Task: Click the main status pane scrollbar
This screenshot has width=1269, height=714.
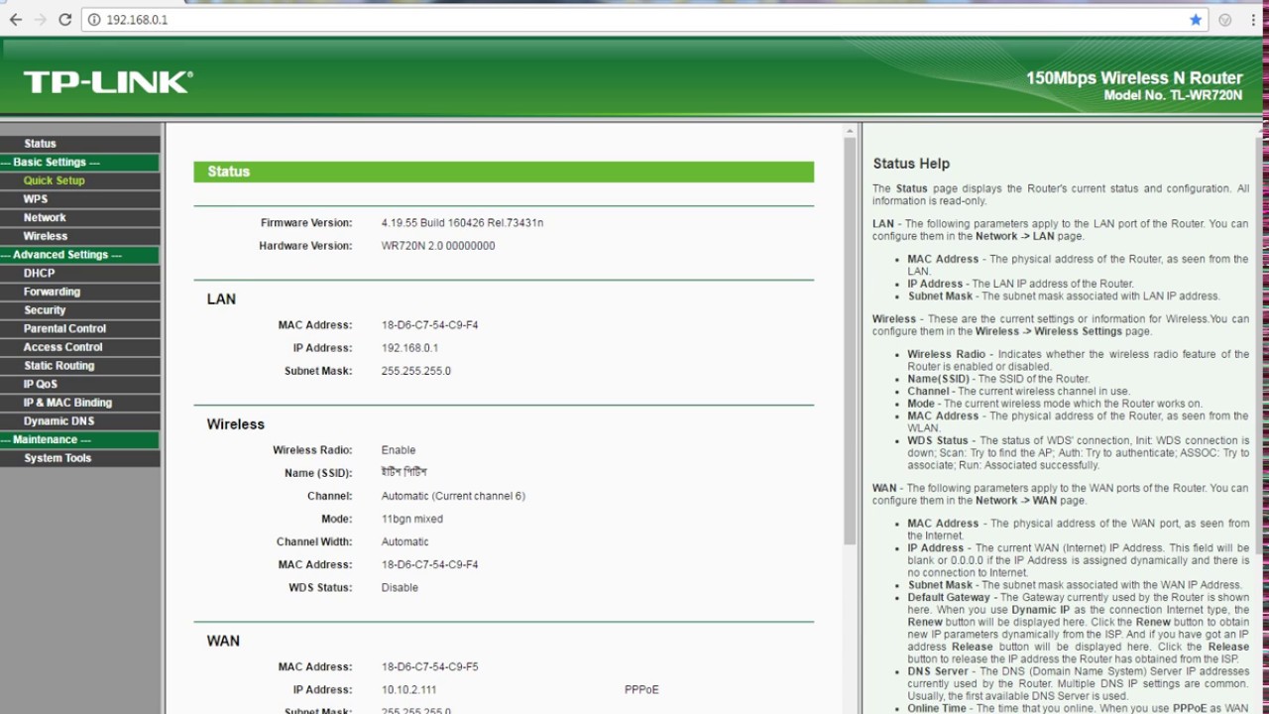Action: 850,340
